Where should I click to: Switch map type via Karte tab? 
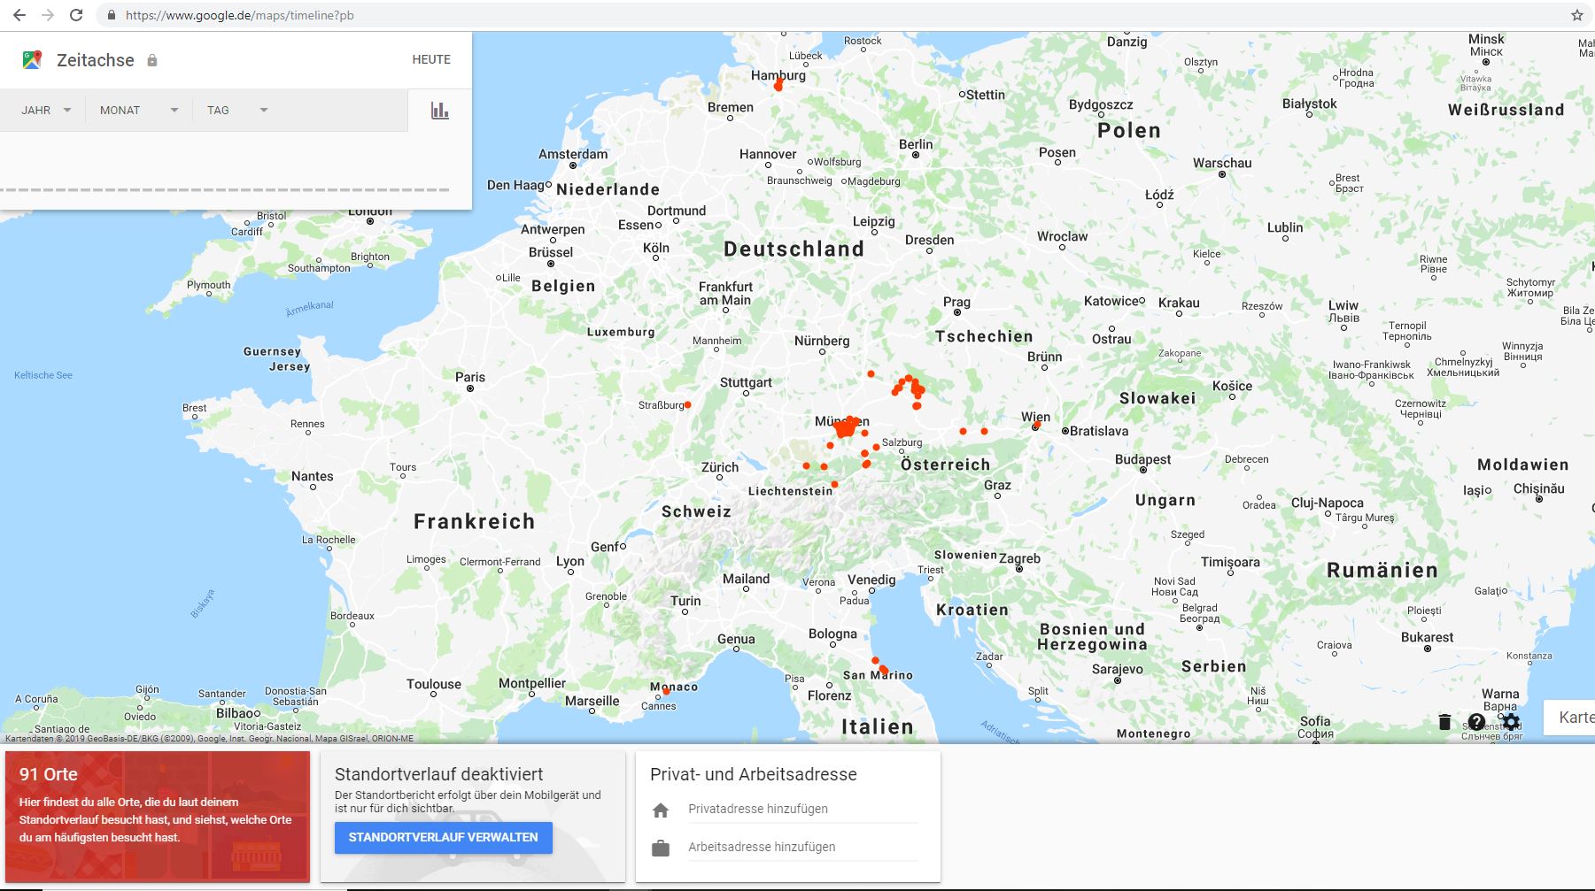tap(1570, 717)
